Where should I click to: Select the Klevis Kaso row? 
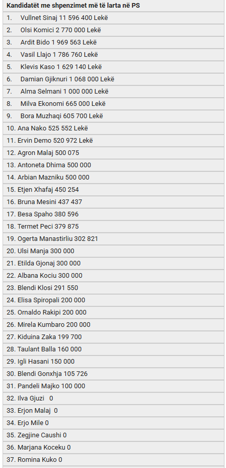[x=113, y=67]
